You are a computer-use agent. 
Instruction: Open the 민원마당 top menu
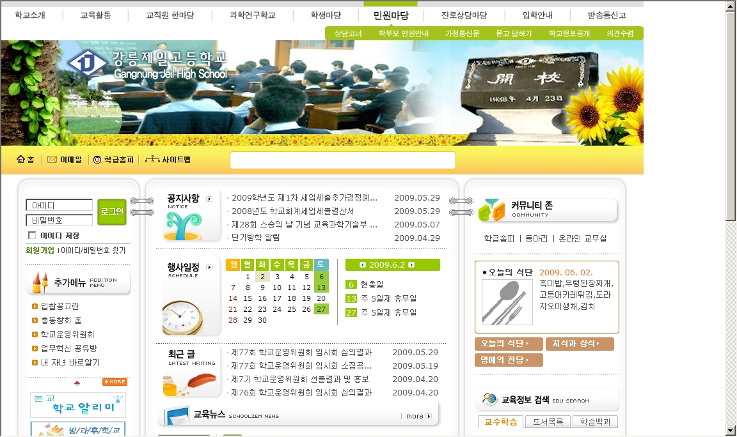(390, 15)
